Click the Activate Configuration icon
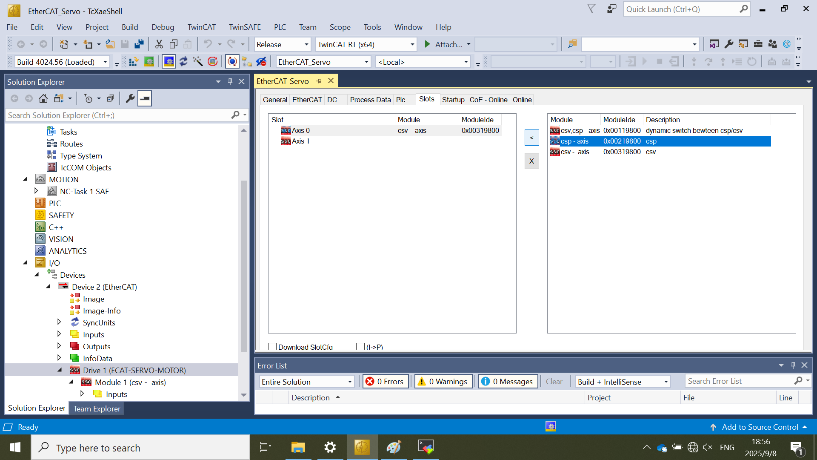 (x=134, y=62)
